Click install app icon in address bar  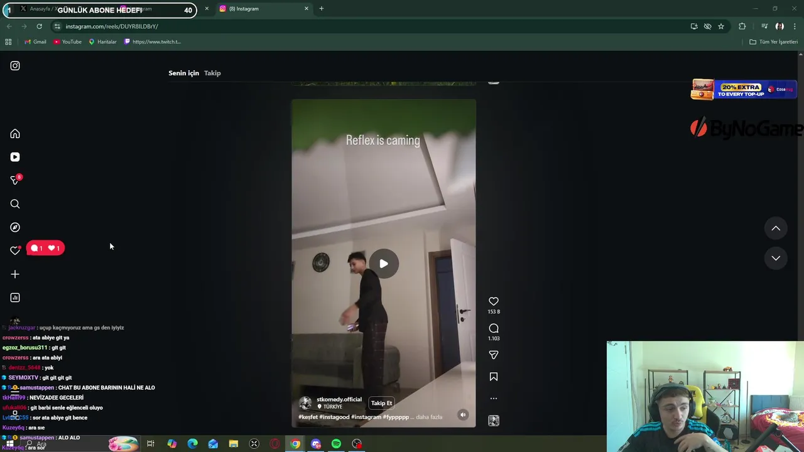pyautogui.click(x=694, y=26)
